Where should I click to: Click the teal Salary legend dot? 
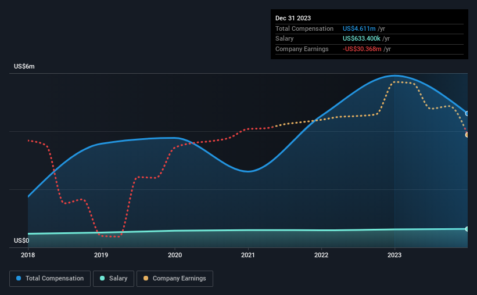(102, 278)
